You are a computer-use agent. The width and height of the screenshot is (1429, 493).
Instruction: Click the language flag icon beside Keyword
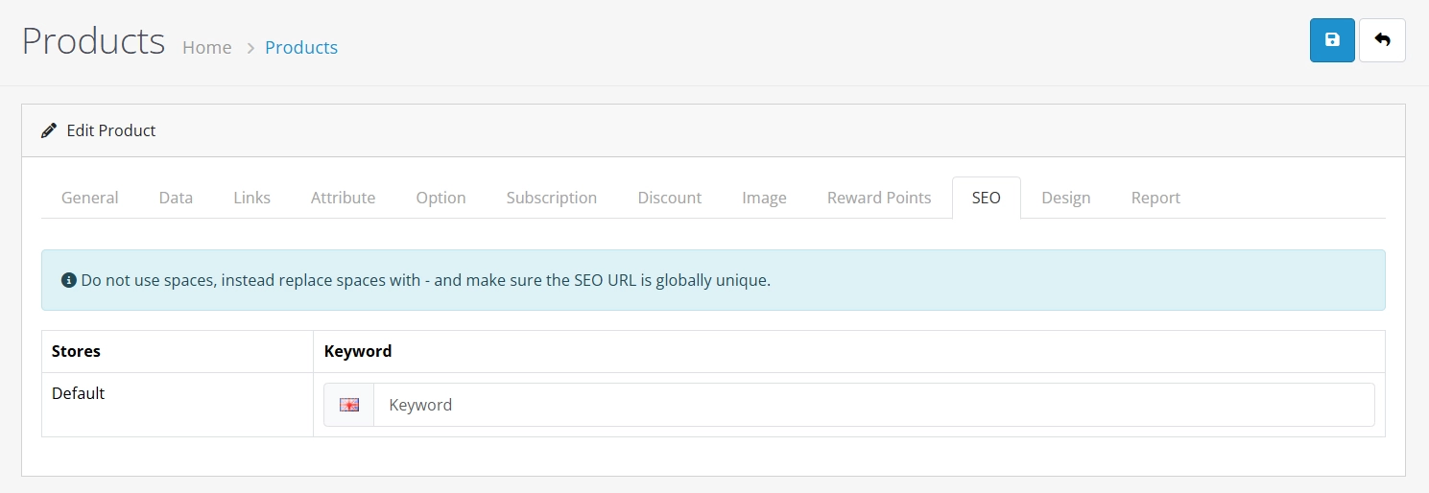pos(349,405)
